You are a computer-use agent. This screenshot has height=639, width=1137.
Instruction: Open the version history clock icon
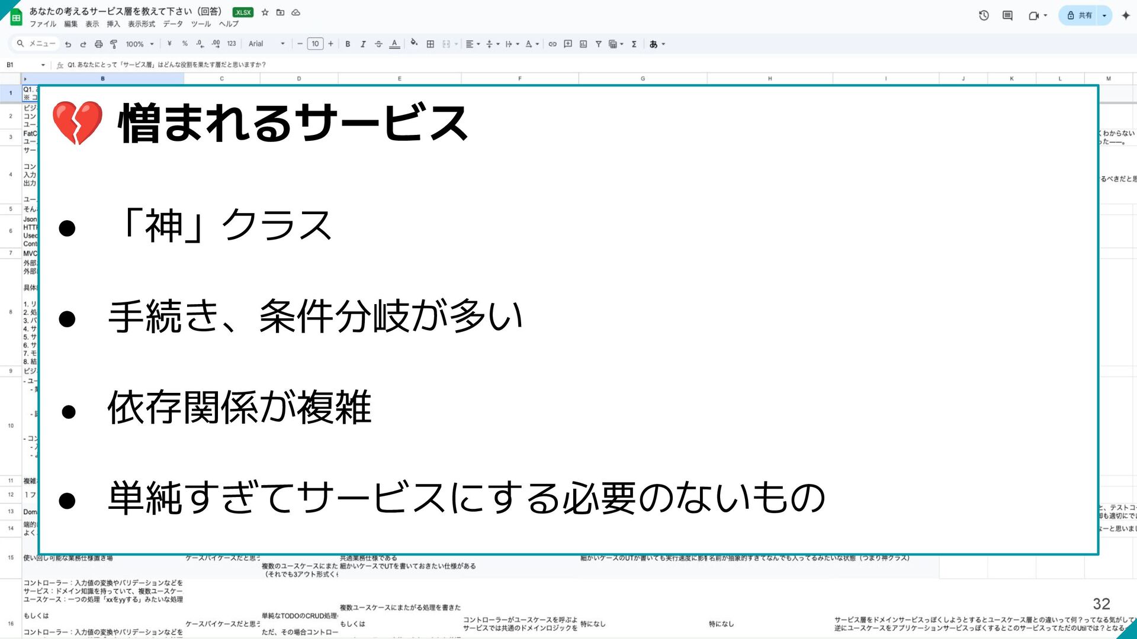(984, 15)
